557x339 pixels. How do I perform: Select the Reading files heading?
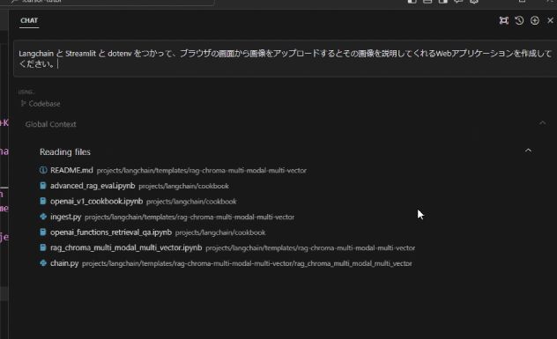tap(65, 152)
